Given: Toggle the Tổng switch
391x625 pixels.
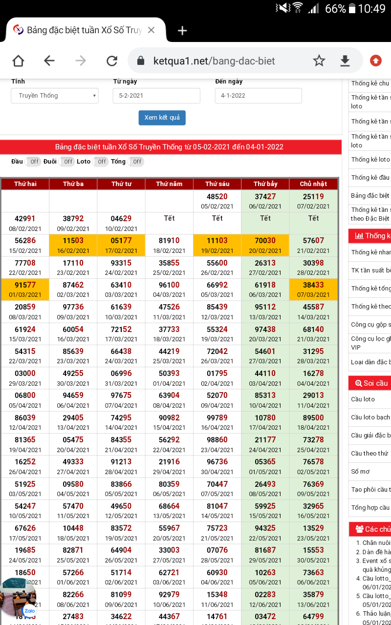Looking at the screenshot, I should (136, 162).
